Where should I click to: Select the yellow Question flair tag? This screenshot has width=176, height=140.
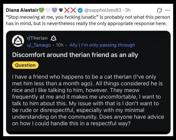coord(25,65)
